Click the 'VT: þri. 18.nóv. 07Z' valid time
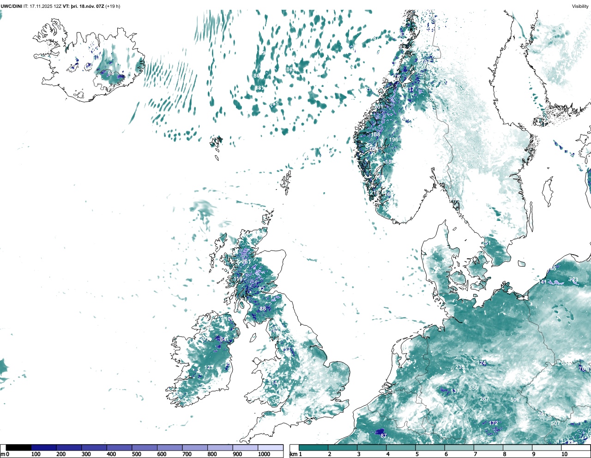 [84, 6]
